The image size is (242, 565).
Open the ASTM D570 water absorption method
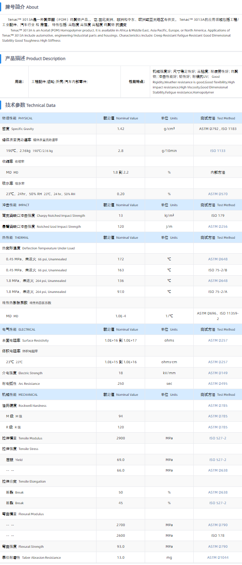tap(218, 194)
